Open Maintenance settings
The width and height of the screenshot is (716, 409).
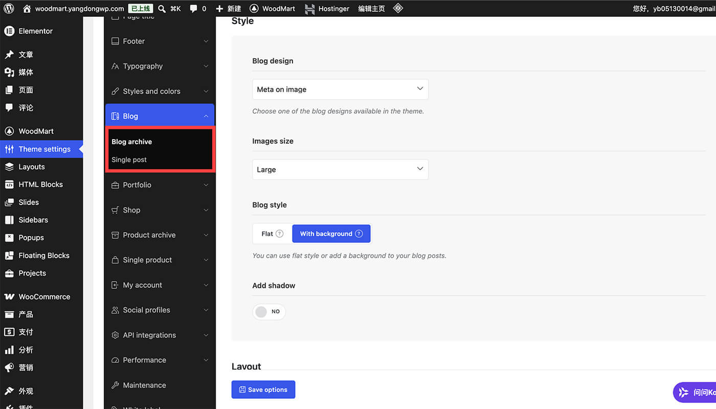click(x=160, y=385)
